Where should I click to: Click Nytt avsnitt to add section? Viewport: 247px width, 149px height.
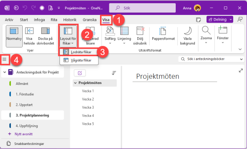pos(20,134)
